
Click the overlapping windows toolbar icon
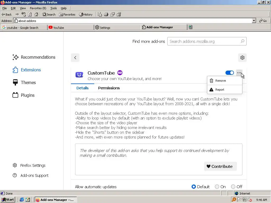pyautogui.click(x=112, y=14)
